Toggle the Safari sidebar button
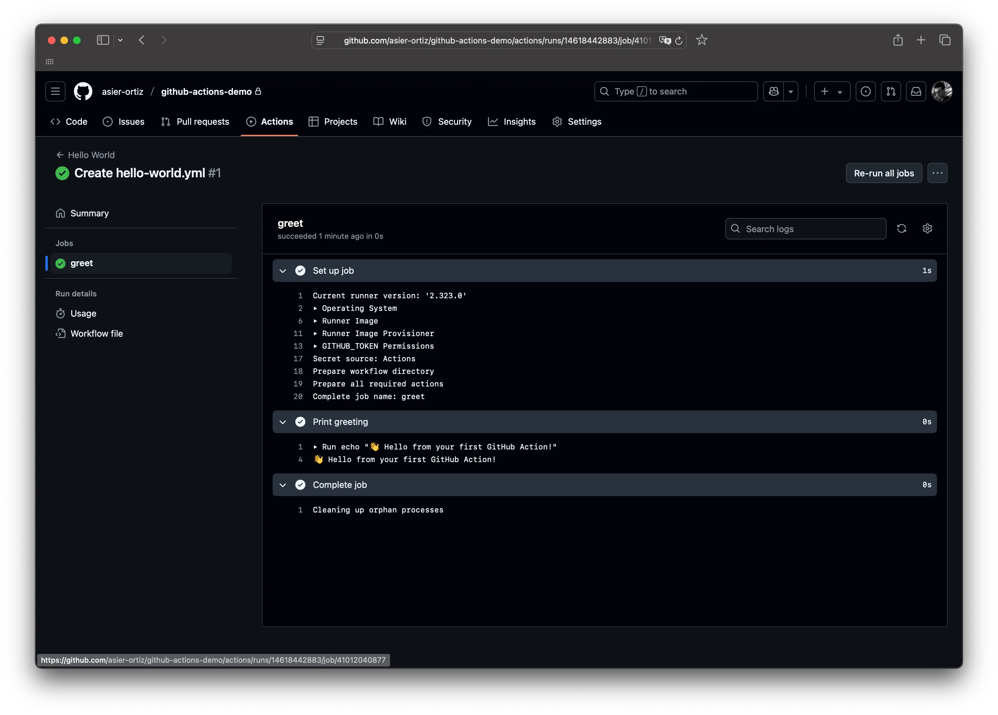This screenshot has width=998, height=715. pos(103,40)
